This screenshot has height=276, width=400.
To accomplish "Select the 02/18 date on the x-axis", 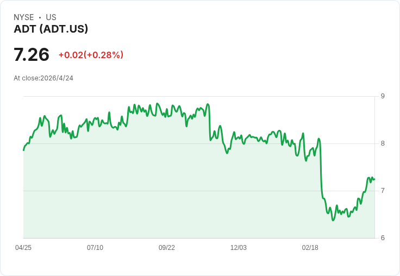I will point(310,248).
